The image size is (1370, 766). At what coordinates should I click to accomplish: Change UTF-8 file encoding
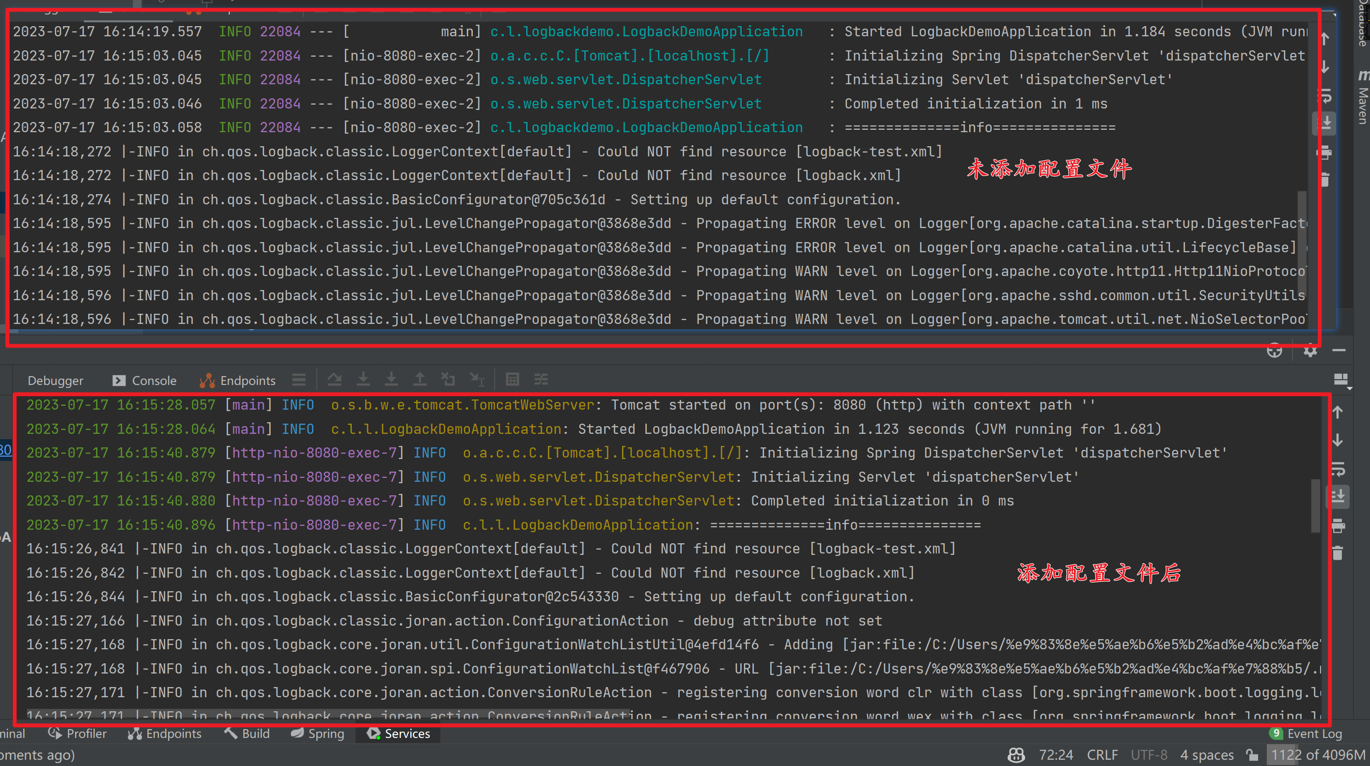pyautogui.click(x=1149, y=755)
